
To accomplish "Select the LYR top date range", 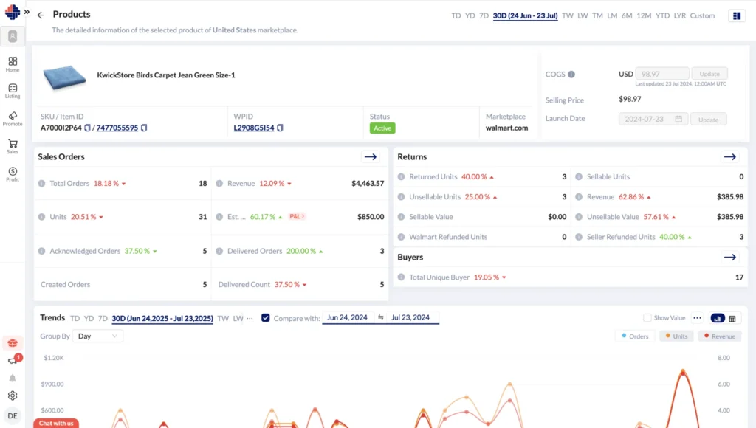I will [x=680, y=15].
